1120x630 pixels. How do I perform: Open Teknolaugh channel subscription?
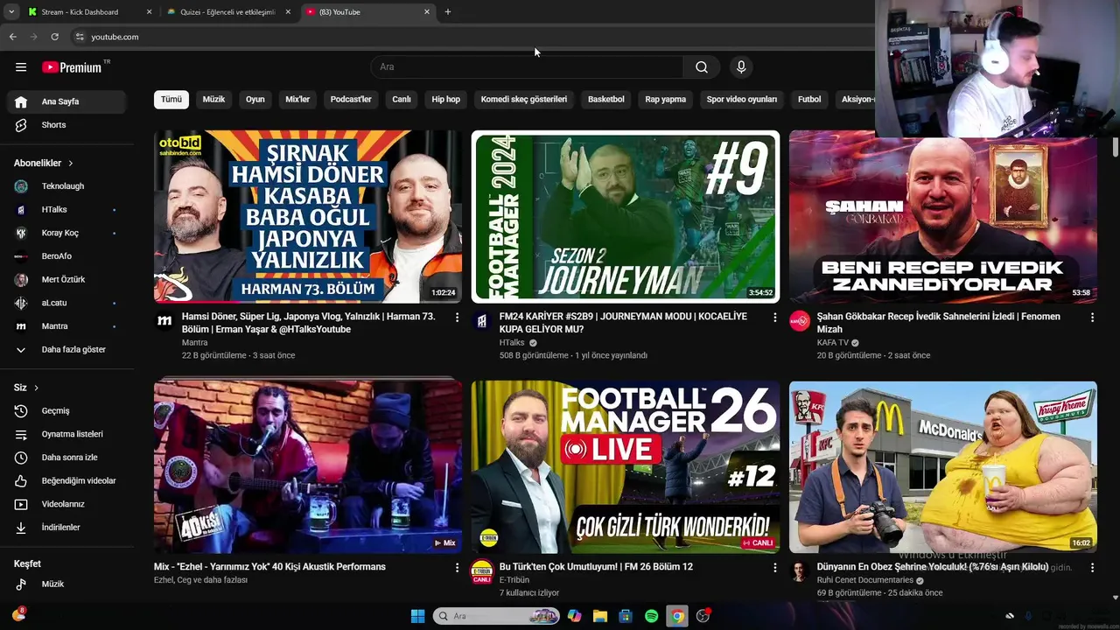pos(66,186)
